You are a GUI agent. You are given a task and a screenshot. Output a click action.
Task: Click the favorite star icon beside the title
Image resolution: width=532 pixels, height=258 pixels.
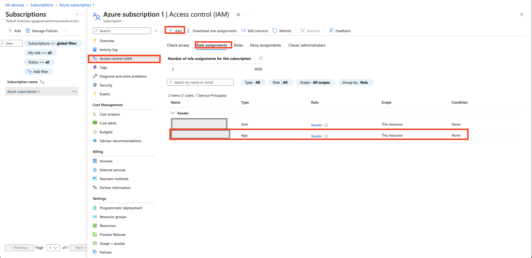pos(238,15)
